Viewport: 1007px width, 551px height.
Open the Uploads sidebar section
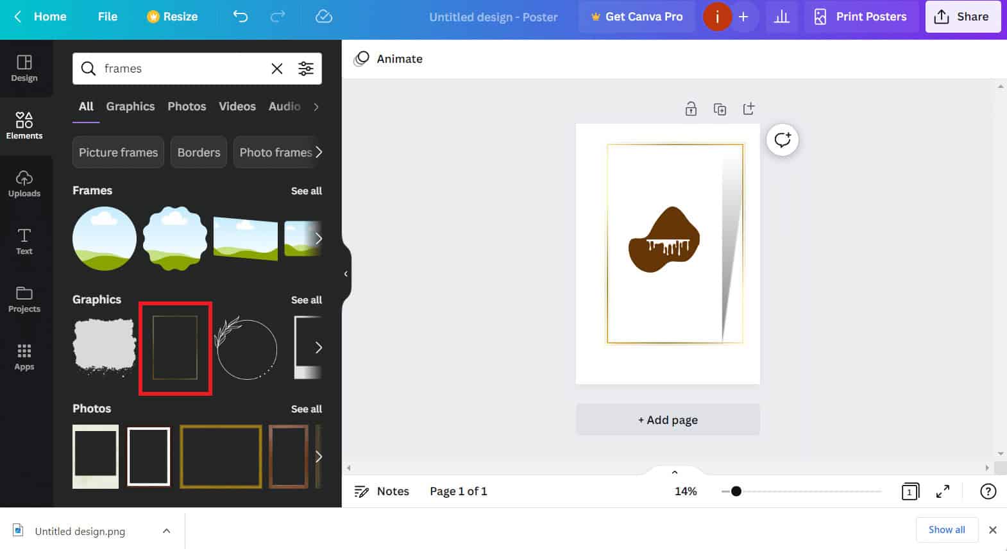(x=24, y=183)
